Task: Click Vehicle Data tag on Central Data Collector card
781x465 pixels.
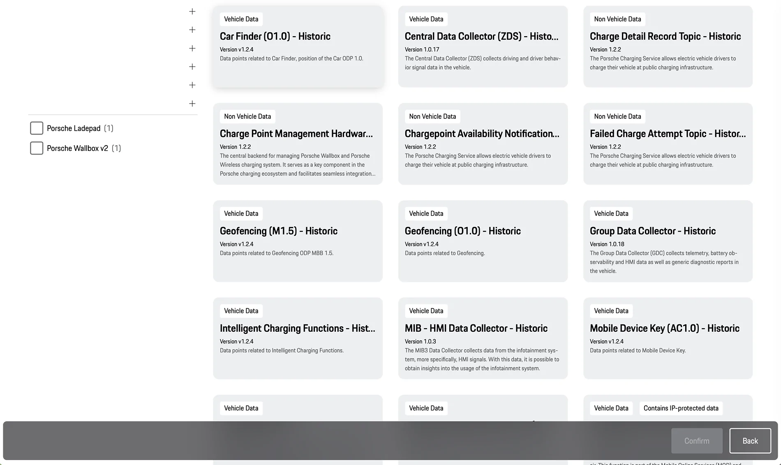Action: coord(426,19)
